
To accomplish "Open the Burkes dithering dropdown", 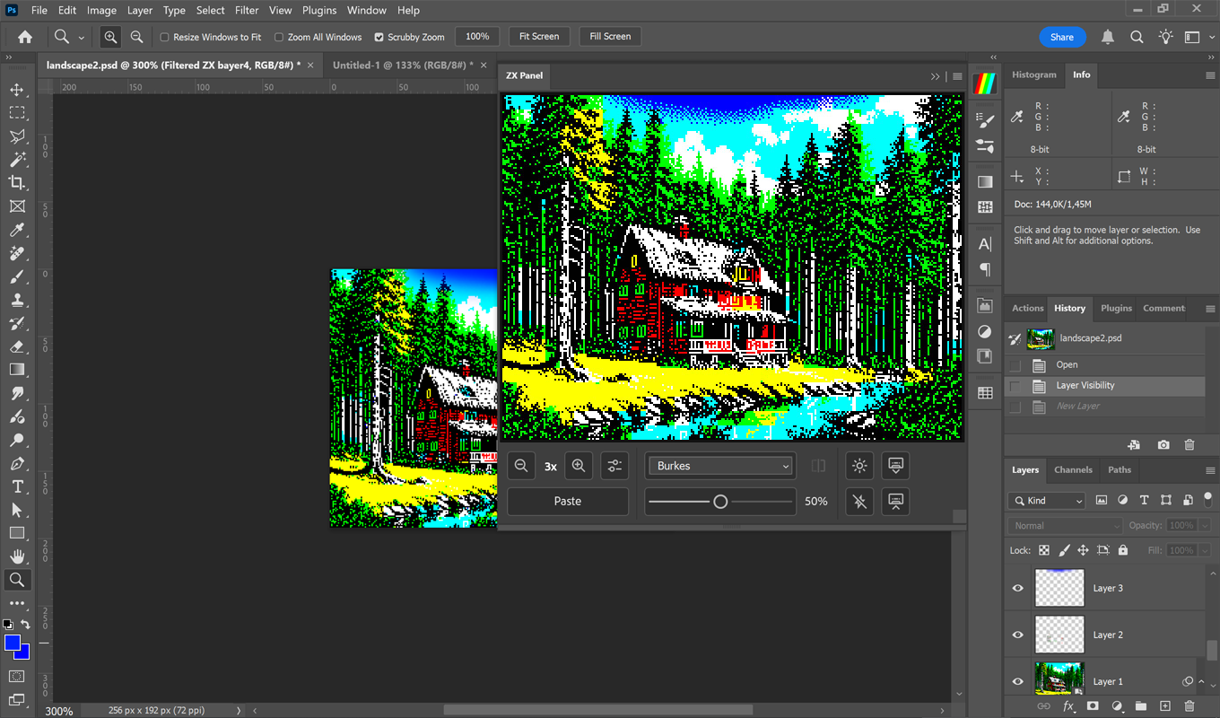I will [719, 465].
